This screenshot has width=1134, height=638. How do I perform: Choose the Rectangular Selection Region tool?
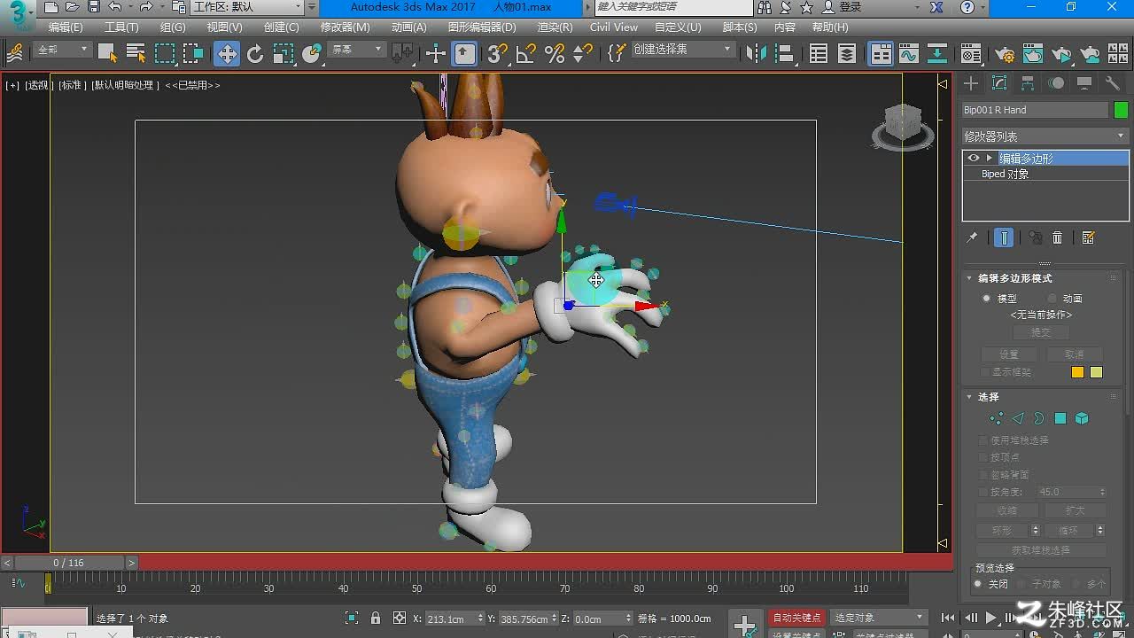(165, 54)
